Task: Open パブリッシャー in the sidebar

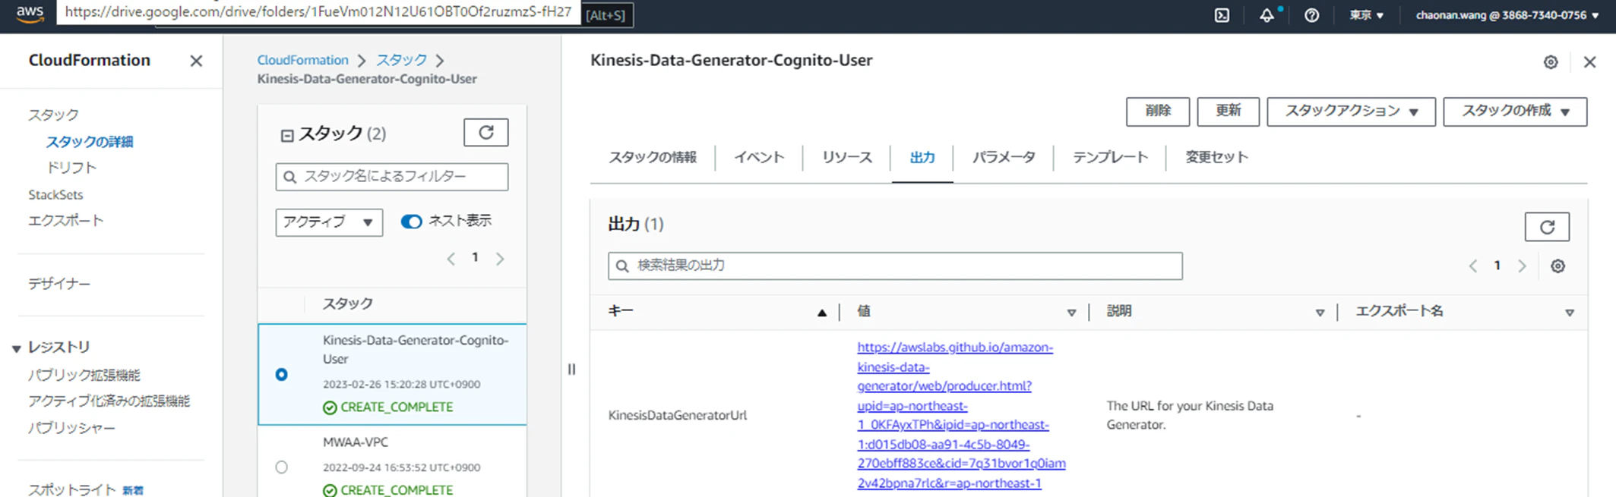Action: pos(71,428)
